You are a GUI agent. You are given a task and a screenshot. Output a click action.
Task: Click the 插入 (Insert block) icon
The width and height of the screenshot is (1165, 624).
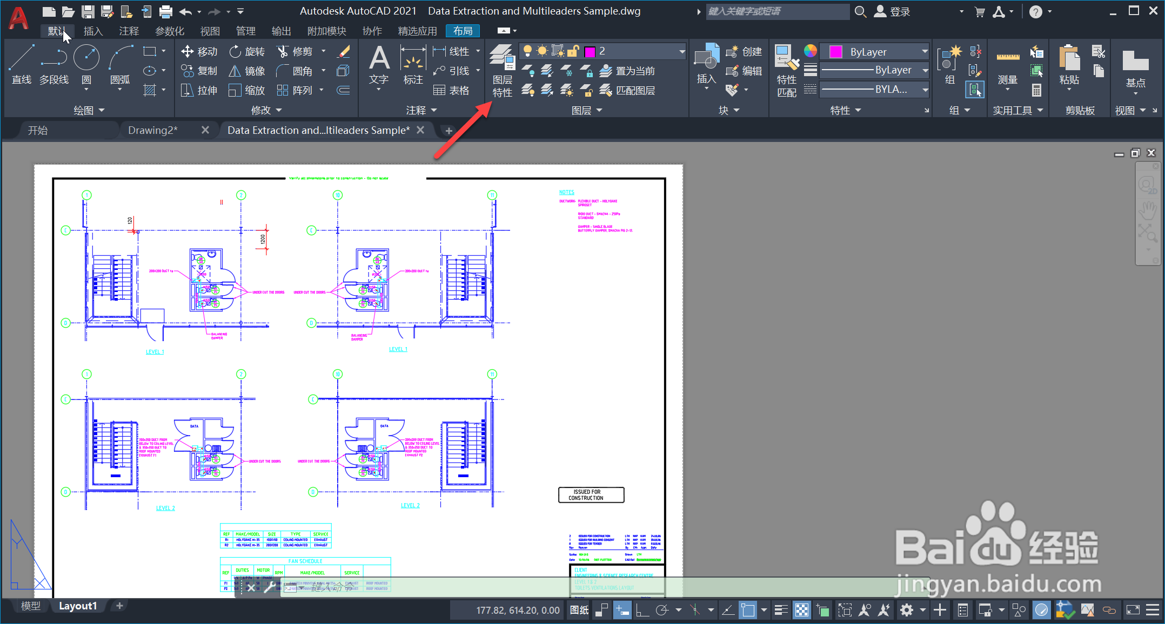pos(706,65)
